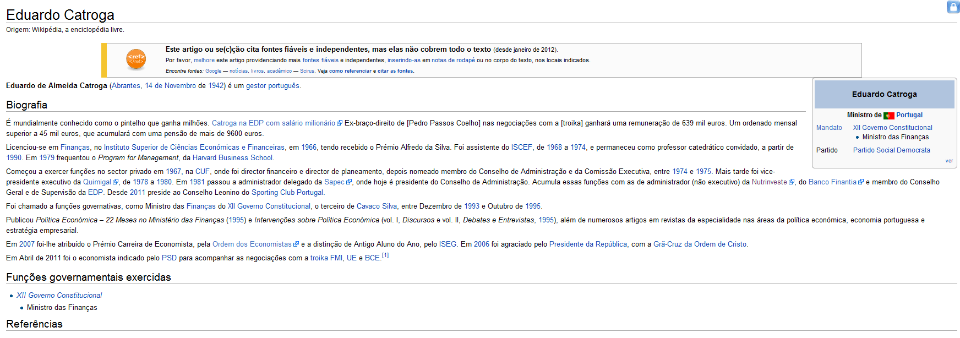This screenshot has height=338, width=960.
Task: Open Partido Social Democrata in infobox
Action: click(x=892, y=150)
